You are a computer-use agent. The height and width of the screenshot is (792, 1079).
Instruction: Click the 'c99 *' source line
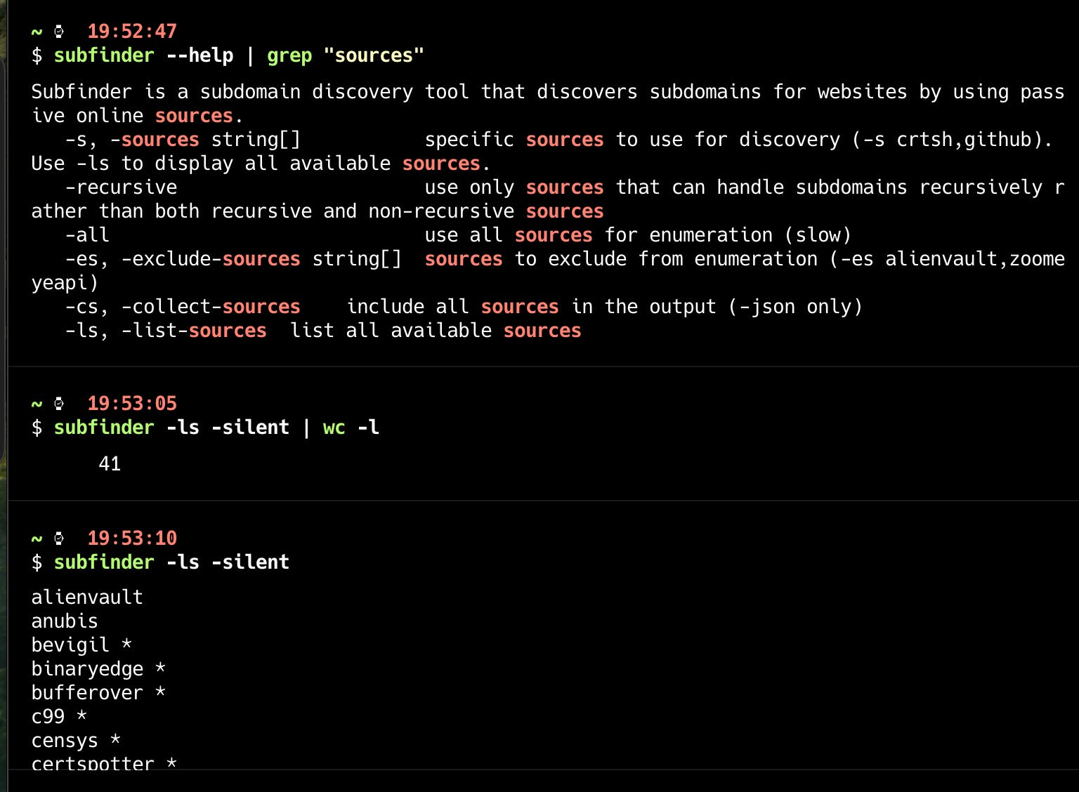coord(59,716)
